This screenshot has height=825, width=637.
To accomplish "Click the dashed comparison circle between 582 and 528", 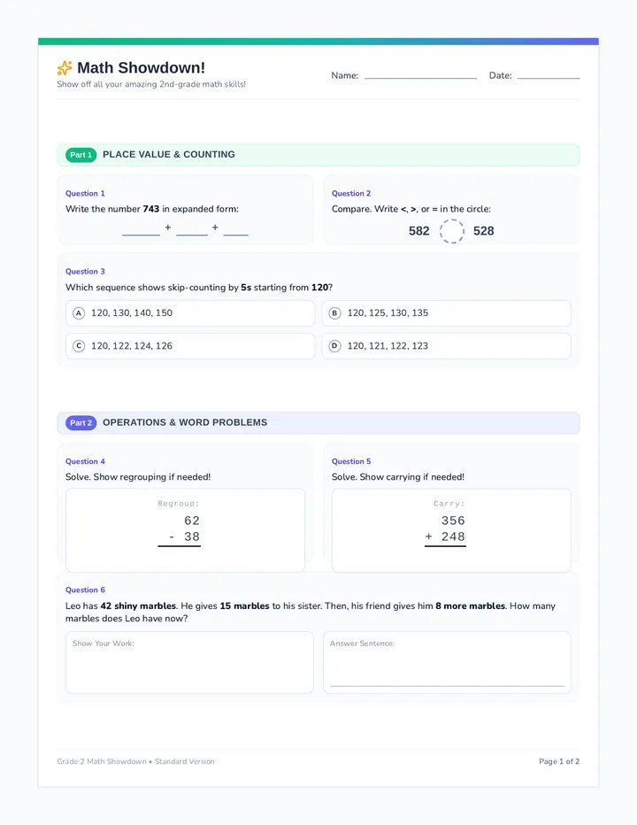I will tap(451, 231).
